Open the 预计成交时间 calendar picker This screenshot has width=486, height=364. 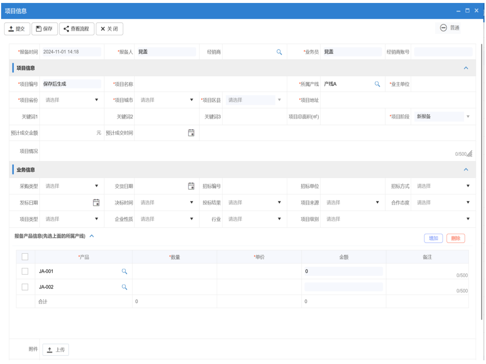pos(191,133)
